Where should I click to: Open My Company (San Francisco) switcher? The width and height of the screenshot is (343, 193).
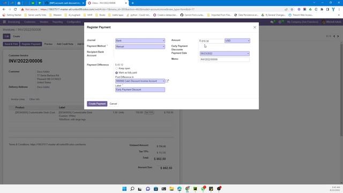[302, 22]
